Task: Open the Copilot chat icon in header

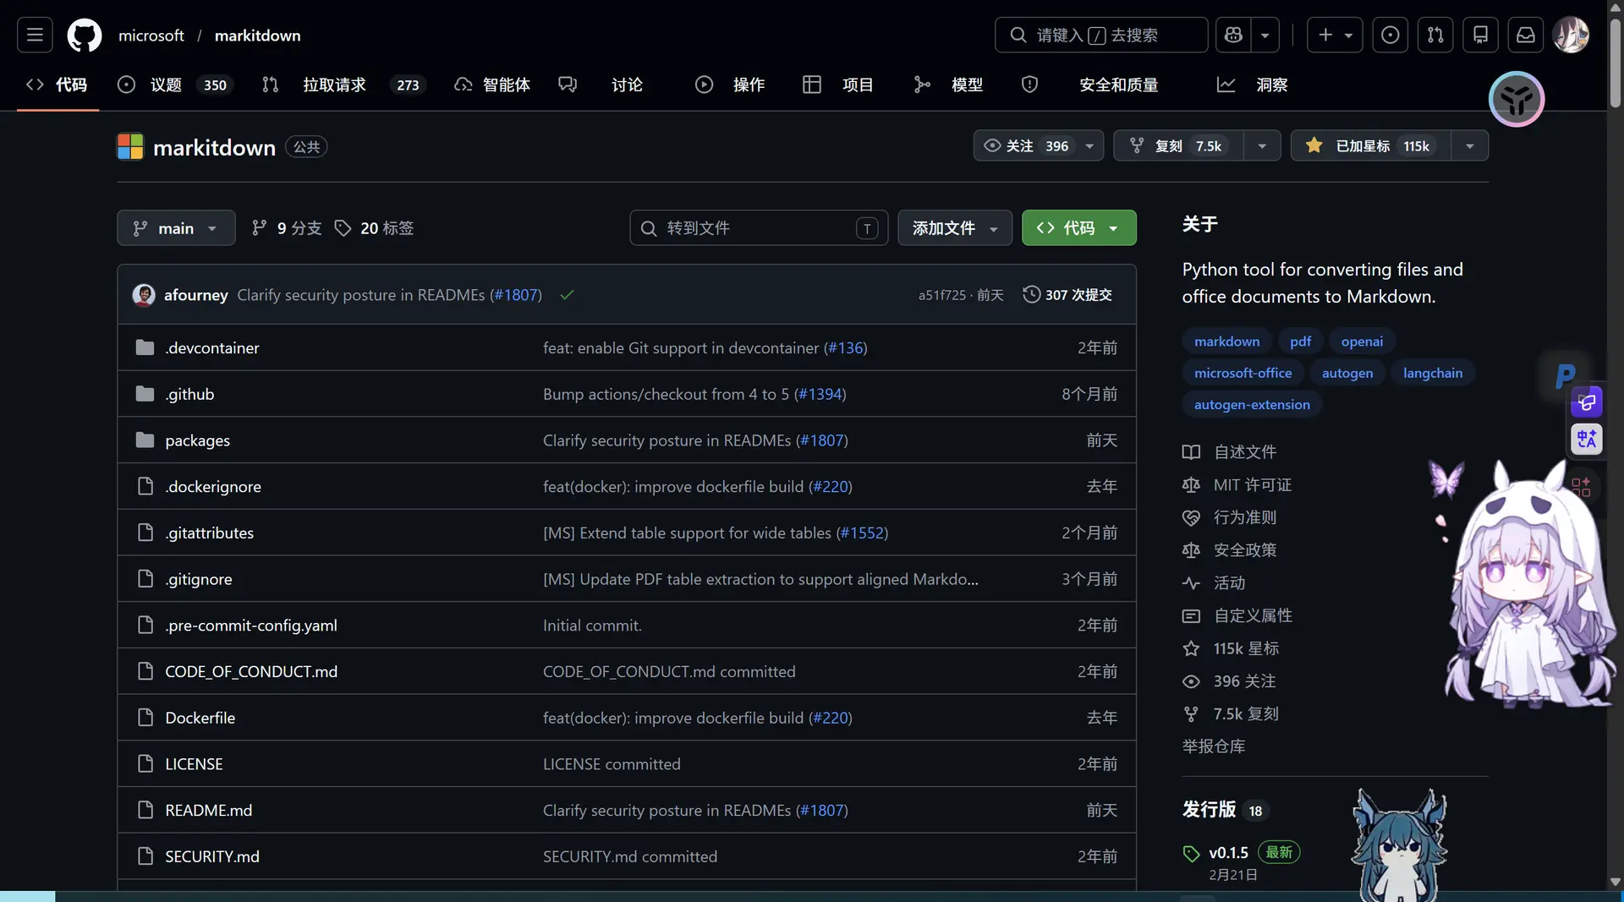Action: point(1233,35)
